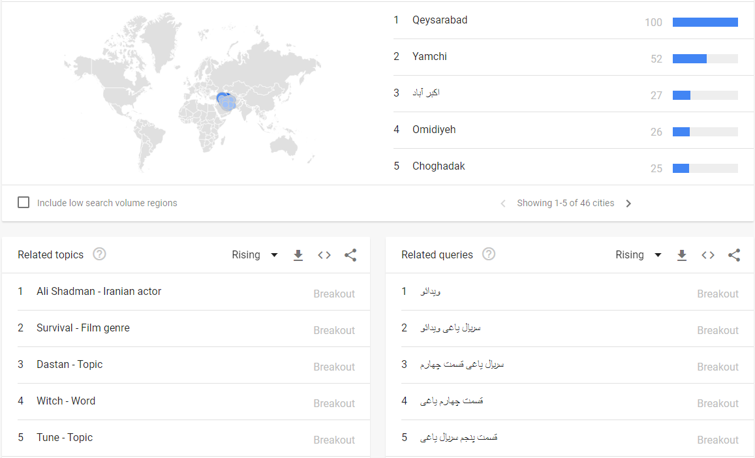Go to previous page of cities
Viewport: 755px width, 458px height.
[503, 204]
